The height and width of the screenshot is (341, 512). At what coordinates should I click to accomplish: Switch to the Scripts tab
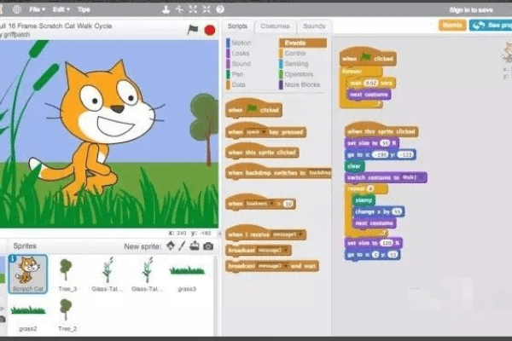[237, 26]
